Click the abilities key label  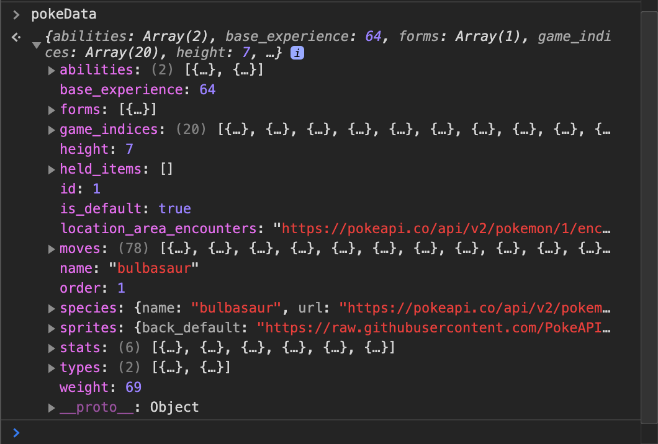coord(96,69)
